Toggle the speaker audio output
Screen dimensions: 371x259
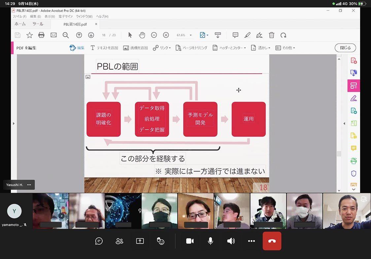click(231, 241)
